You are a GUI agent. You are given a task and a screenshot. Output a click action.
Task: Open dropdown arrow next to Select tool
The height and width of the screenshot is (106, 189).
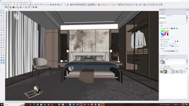point(6,5)
